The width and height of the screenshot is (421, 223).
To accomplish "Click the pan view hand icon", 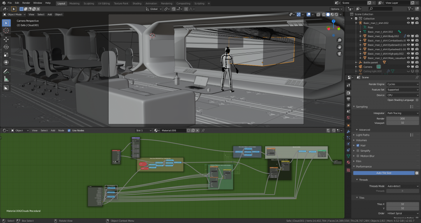I will [x=339, y=47].
